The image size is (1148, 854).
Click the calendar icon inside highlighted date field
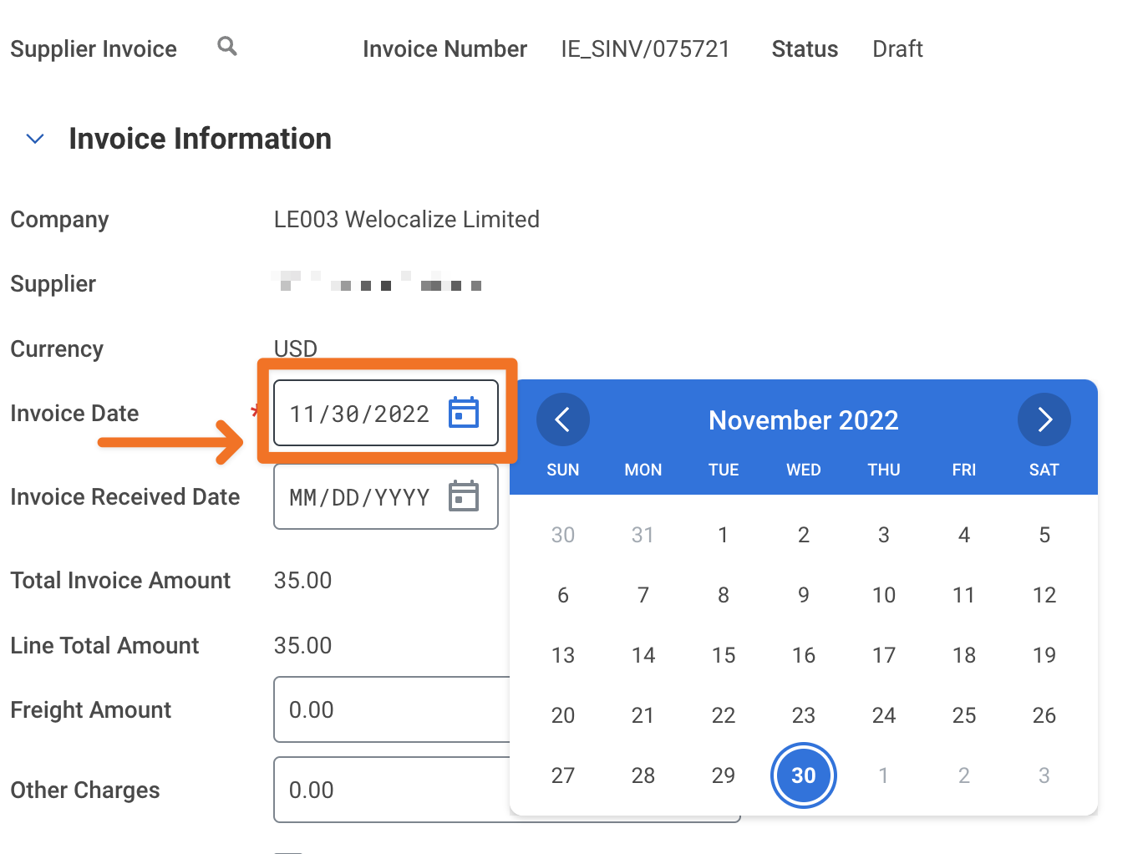464,412
